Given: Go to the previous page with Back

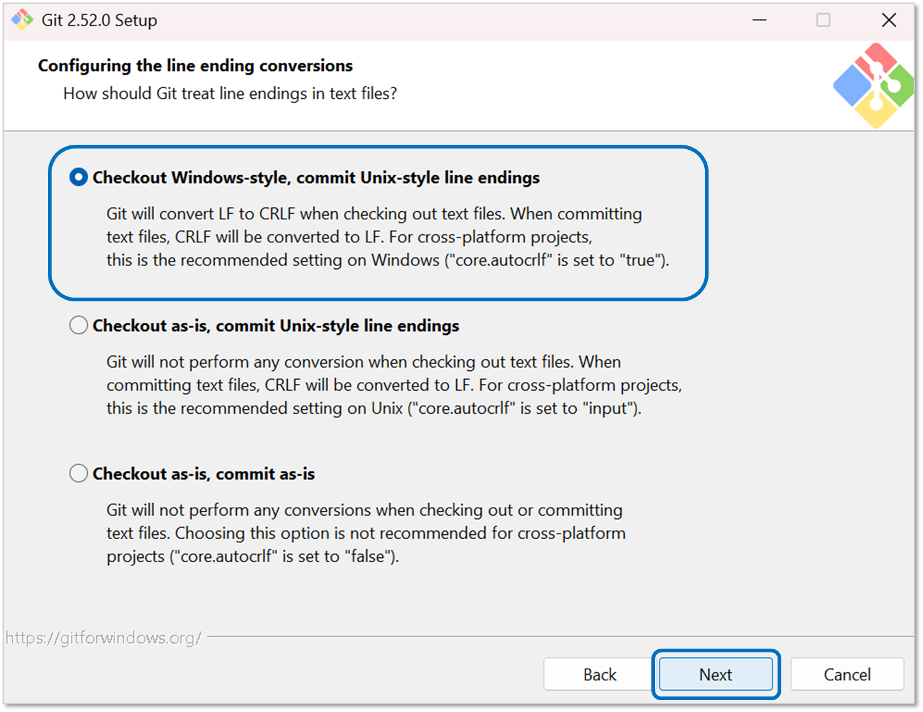Looking at the screenshot, I should (x=599, y=675).
